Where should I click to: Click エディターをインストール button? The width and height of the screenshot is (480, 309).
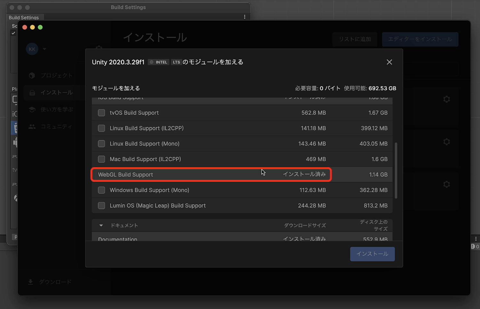420,39
